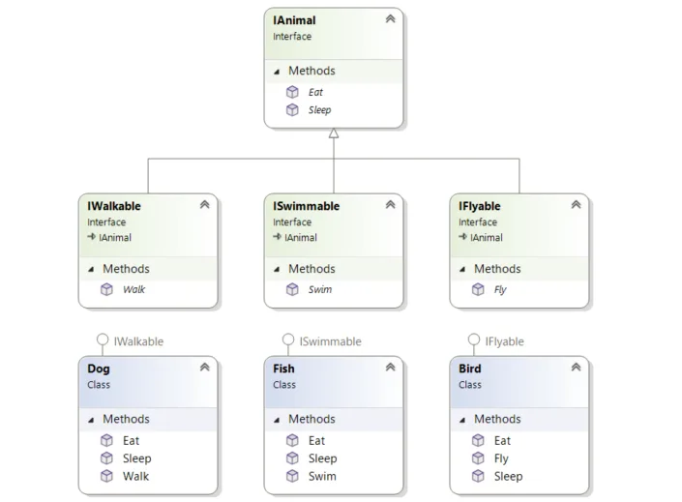Image resolution: width=682 pixels, height=502 pixels.
Task: Click the IWalkable lollipop above Dog
Action: pos(103,340)
